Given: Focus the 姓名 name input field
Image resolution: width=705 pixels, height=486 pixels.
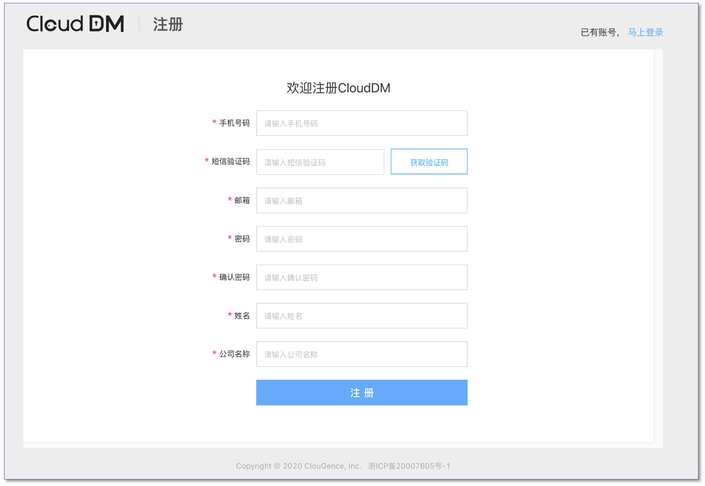Looking at the screenshot, I should tap(362, 316).
